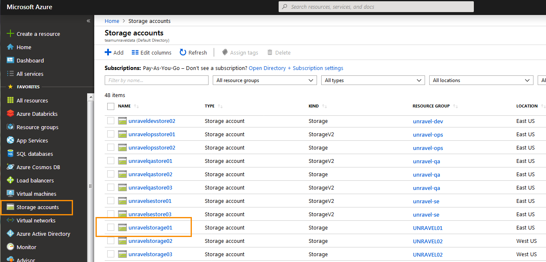Open the All types dropdown
546x262 pixels.
(x=373, y=80)
